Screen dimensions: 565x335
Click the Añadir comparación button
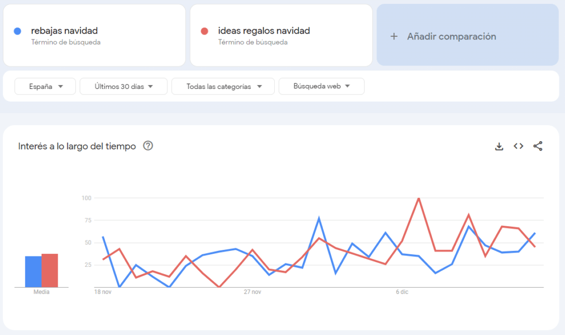click(x=451, y=36)
